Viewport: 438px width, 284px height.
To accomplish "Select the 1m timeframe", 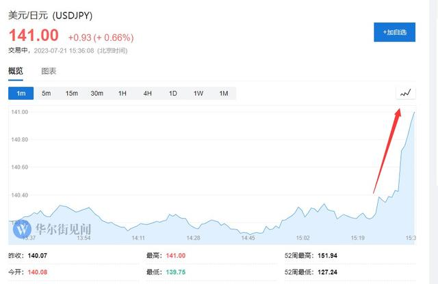I will pos(21,93).
